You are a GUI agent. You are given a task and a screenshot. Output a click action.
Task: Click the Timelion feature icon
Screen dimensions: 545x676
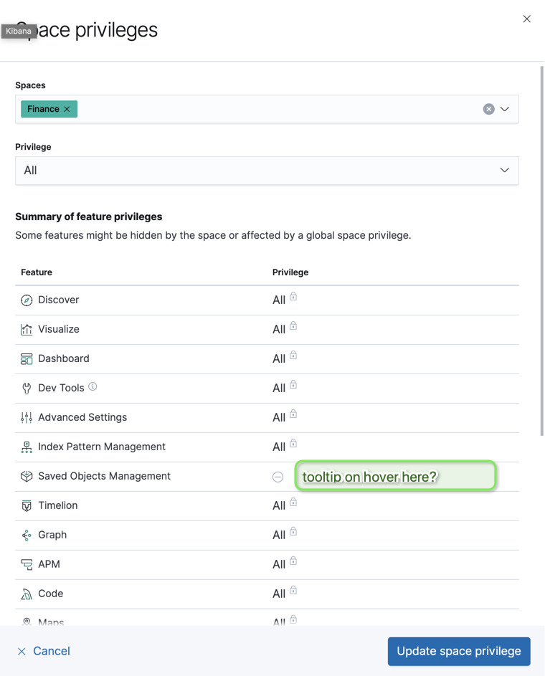[27, 506]
